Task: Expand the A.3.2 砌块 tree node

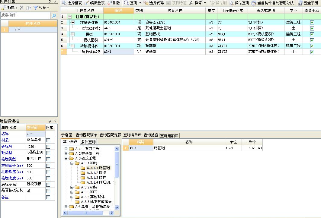Action: point(72,187)
